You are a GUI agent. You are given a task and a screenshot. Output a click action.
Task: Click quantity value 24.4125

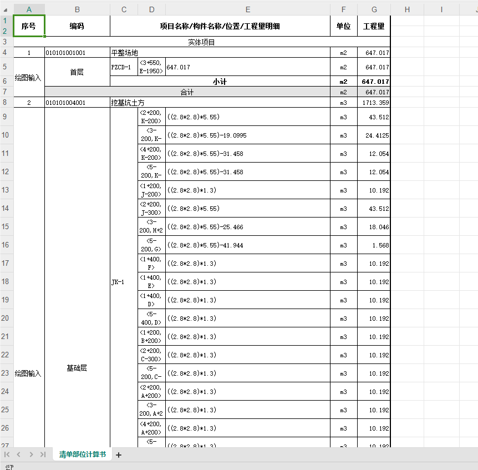coord(374,135)
